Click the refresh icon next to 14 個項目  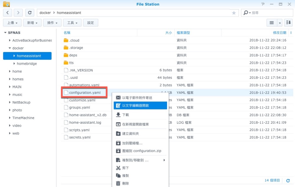pos(288,181)
